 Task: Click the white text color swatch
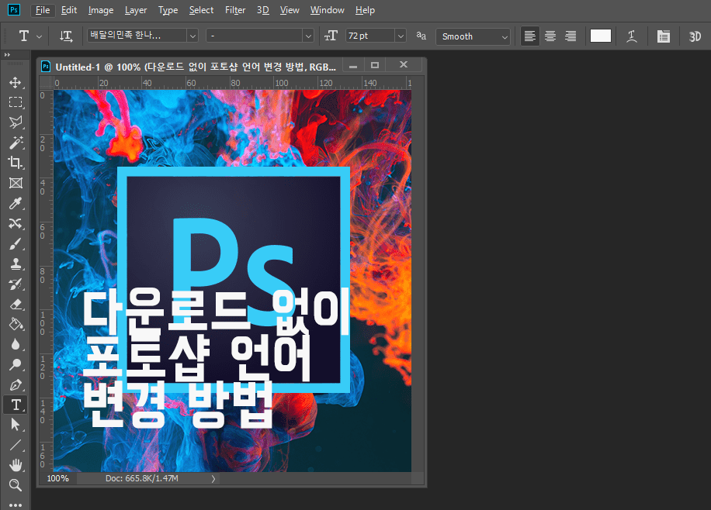point(600,36)
